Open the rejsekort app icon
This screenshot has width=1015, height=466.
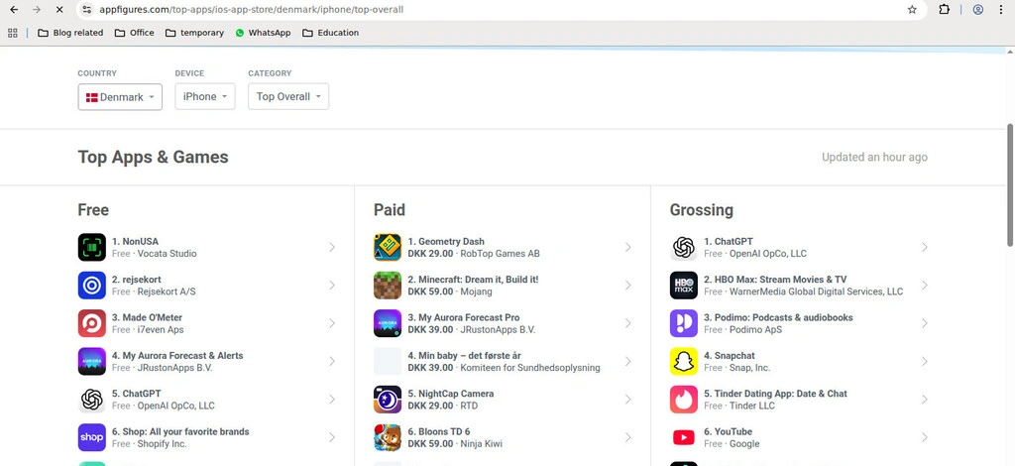[92, 286]
